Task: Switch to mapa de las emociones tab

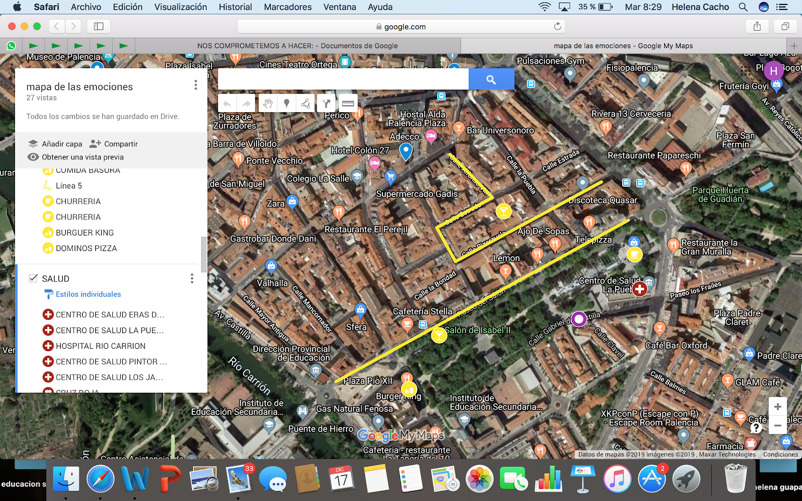Action: click(x=623, y=46)
